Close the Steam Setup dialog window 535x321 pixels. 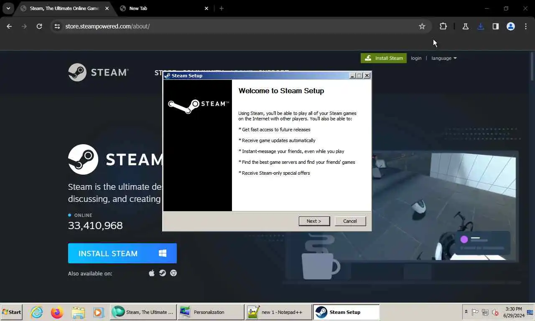coord(367,76)
